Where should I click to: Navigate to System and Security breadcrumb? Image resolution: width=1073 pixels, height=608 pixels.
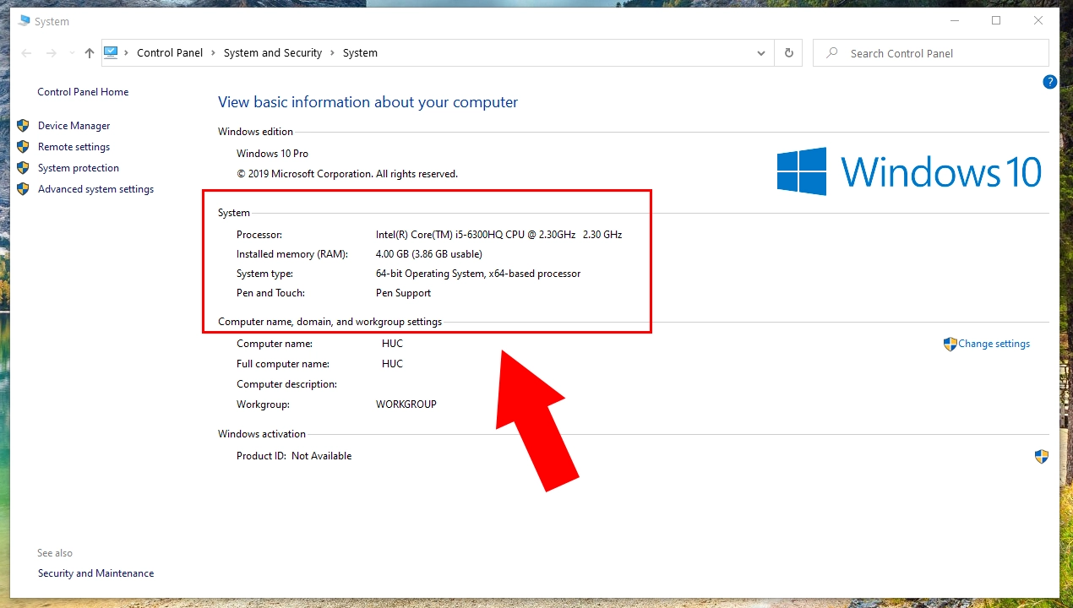[272, 53]
